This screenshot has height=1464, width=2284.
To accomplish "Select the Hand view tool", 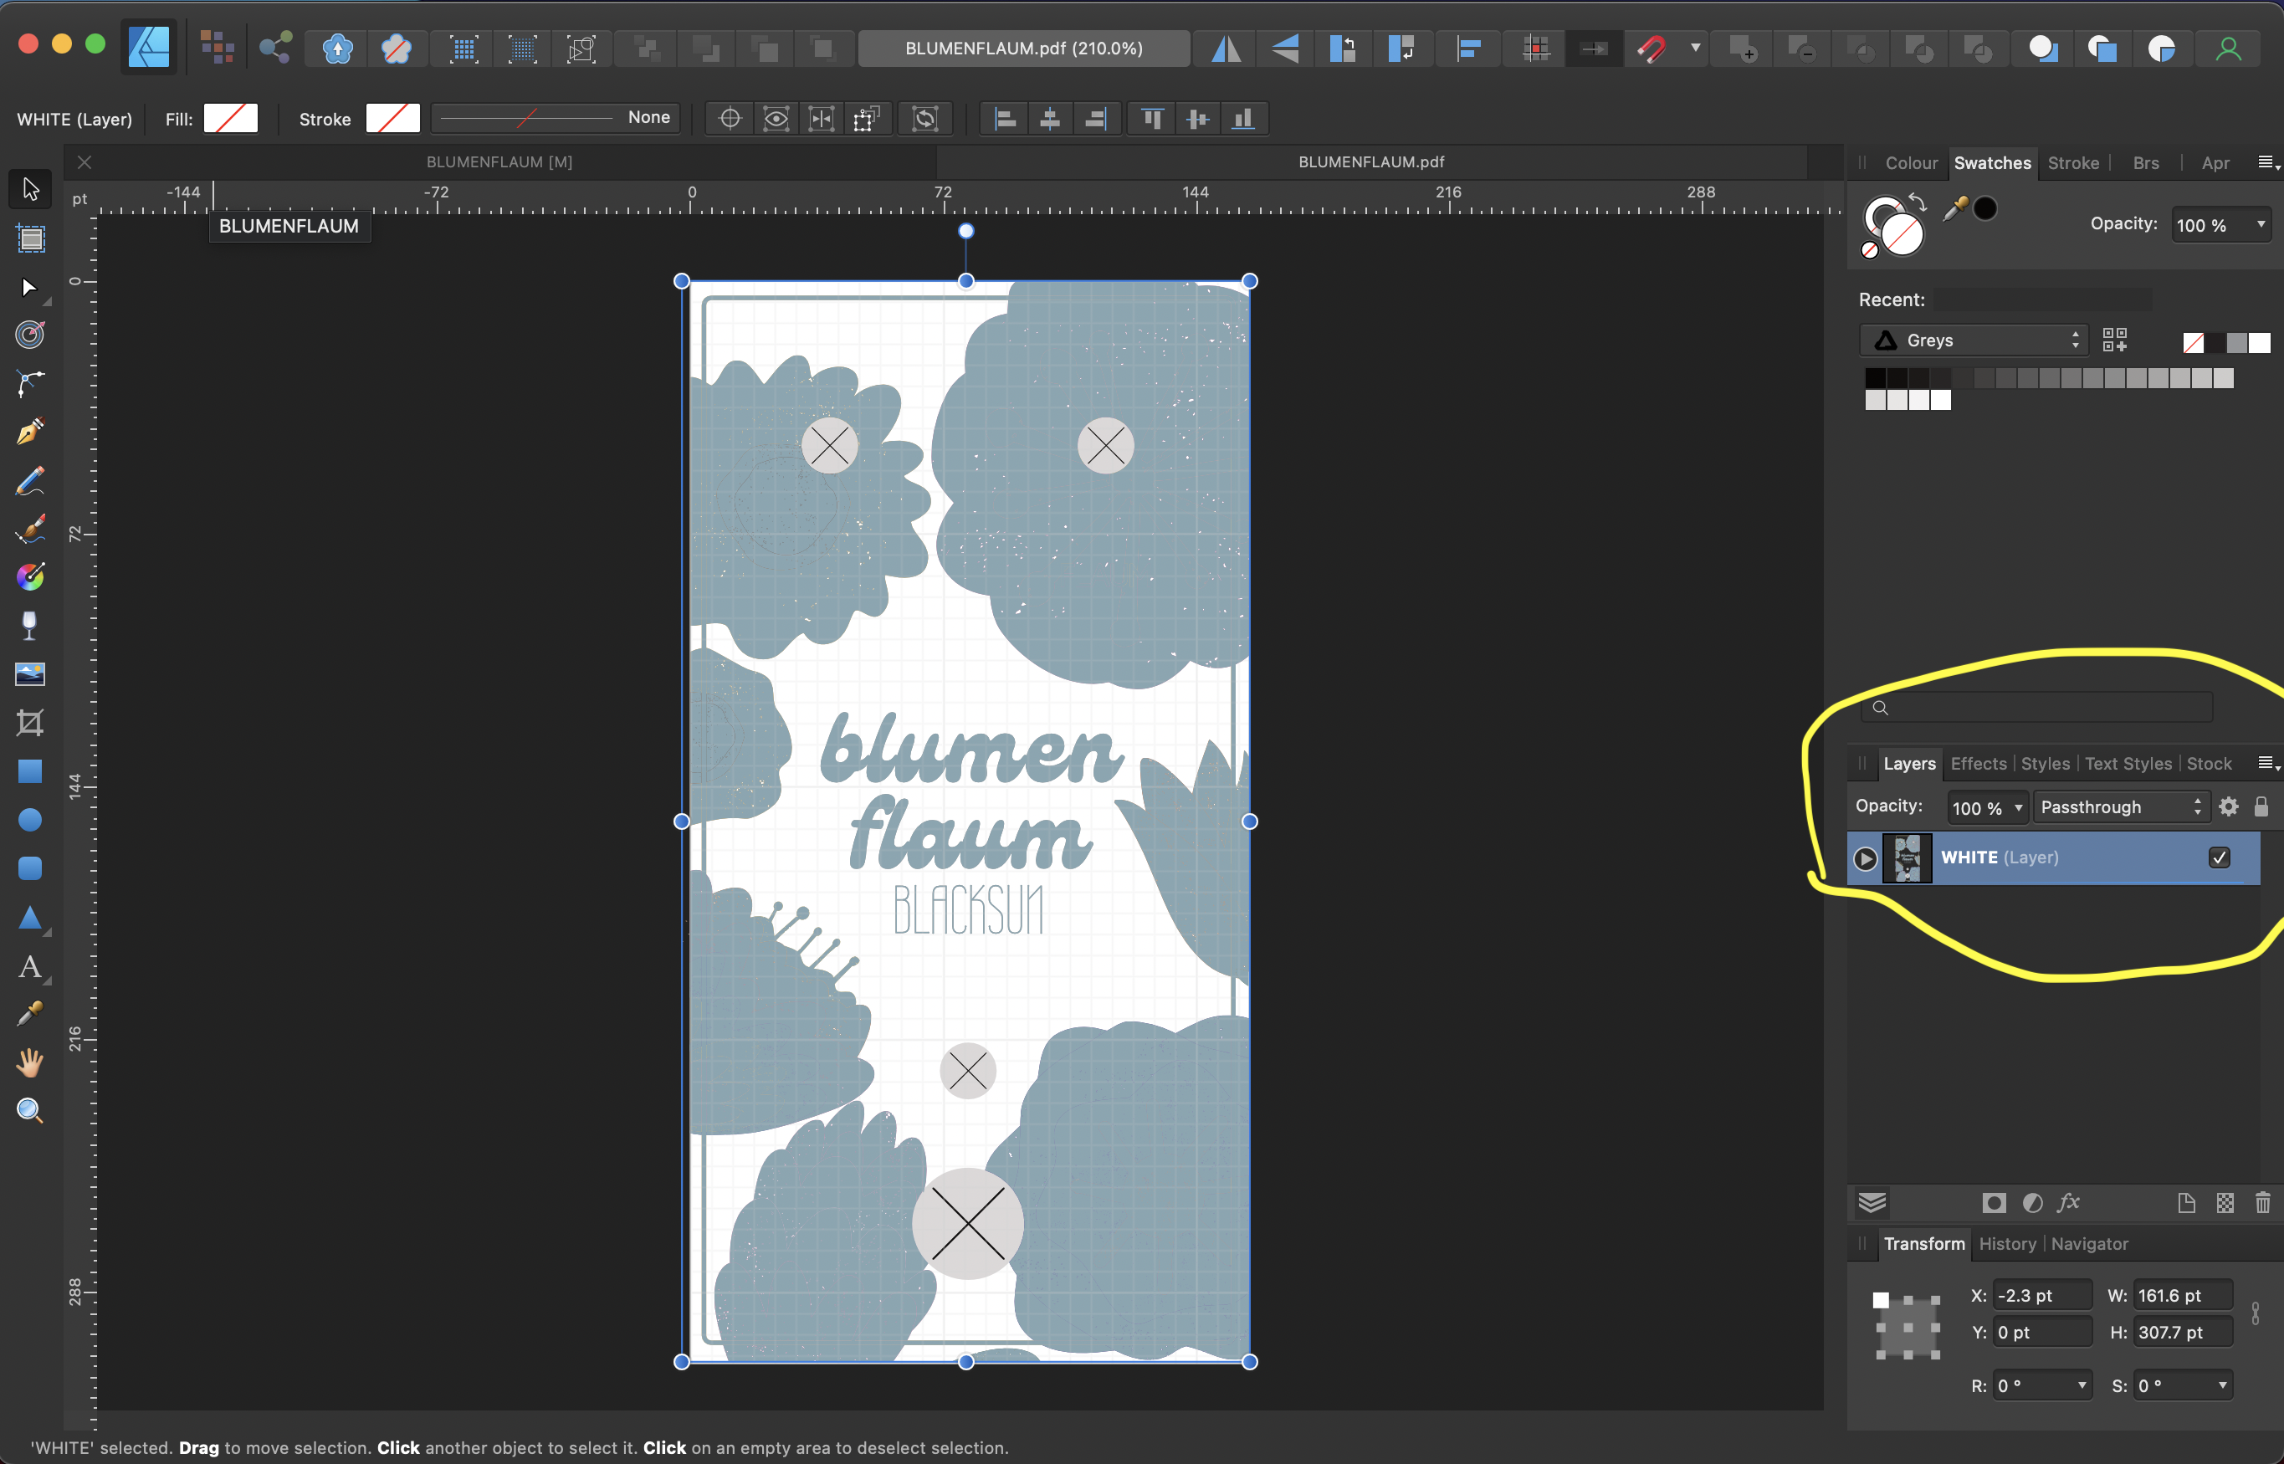I will tap(30, 1062).
